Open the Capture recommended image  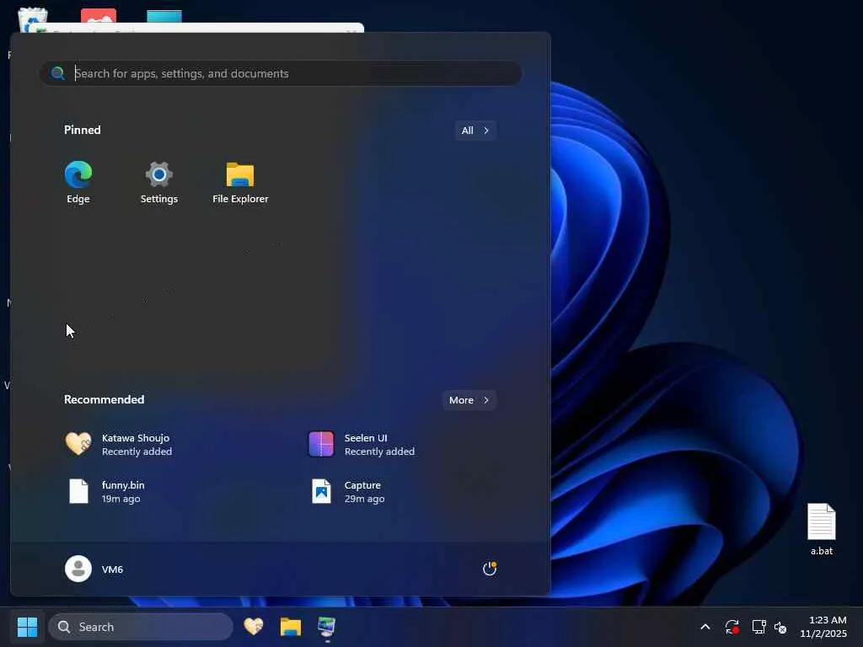tap(346, 491)
